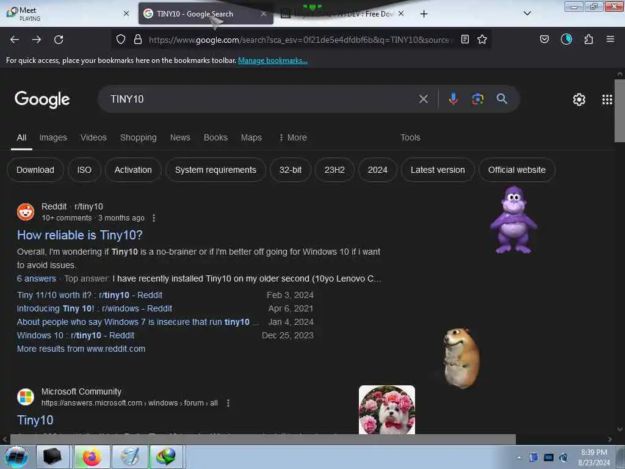Click the Google logo
The image size is (625, 469).
click(42, 100)
